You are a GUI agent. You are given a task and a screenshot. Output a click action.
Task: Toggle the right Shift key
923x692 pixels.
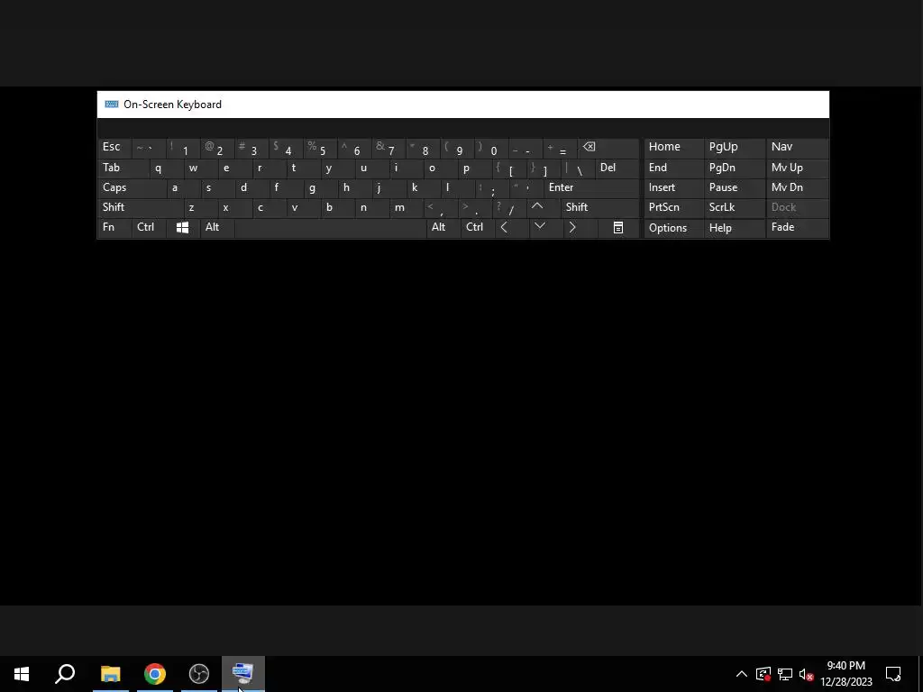[599, 207]
